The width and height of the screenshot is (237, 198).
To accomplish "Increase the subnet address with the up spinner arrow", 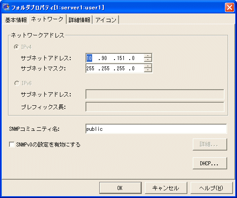I will pyautogui.click(x=148, y=56).
